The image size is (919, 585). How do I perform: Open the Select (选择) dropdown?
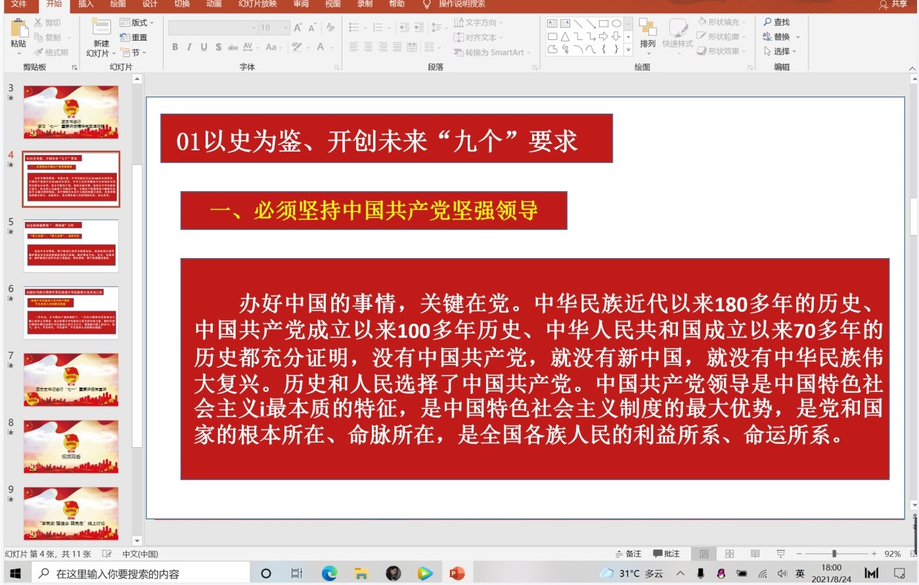pos(781,51)
